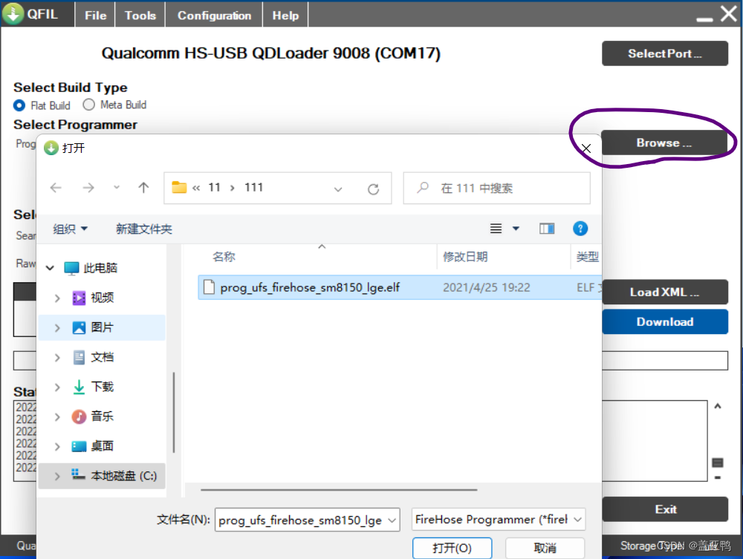Viewport: 743px width, 559px height.
Task: Open the 组织 organize menu
Action: [x=70, y=229]
